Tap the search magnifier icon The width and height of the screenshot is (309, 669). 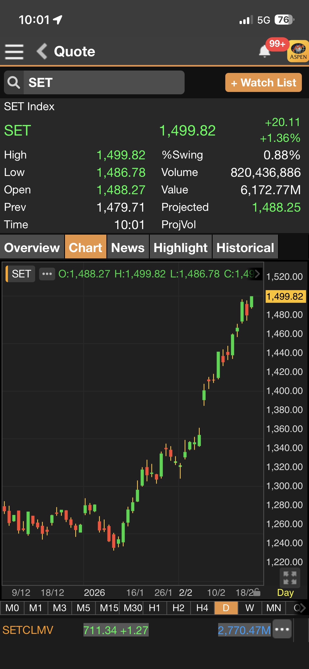pos(14,82)
